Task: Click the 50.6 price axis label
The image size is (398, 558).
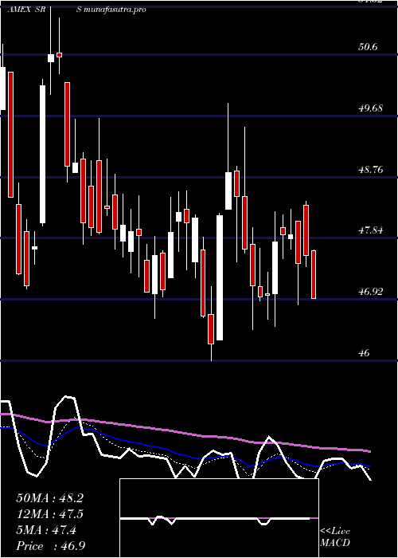Action: (368, 47)
